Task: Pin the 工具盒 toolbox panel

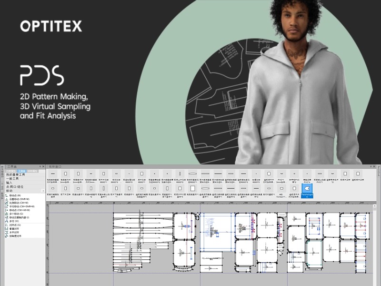Action: (40, 166)
